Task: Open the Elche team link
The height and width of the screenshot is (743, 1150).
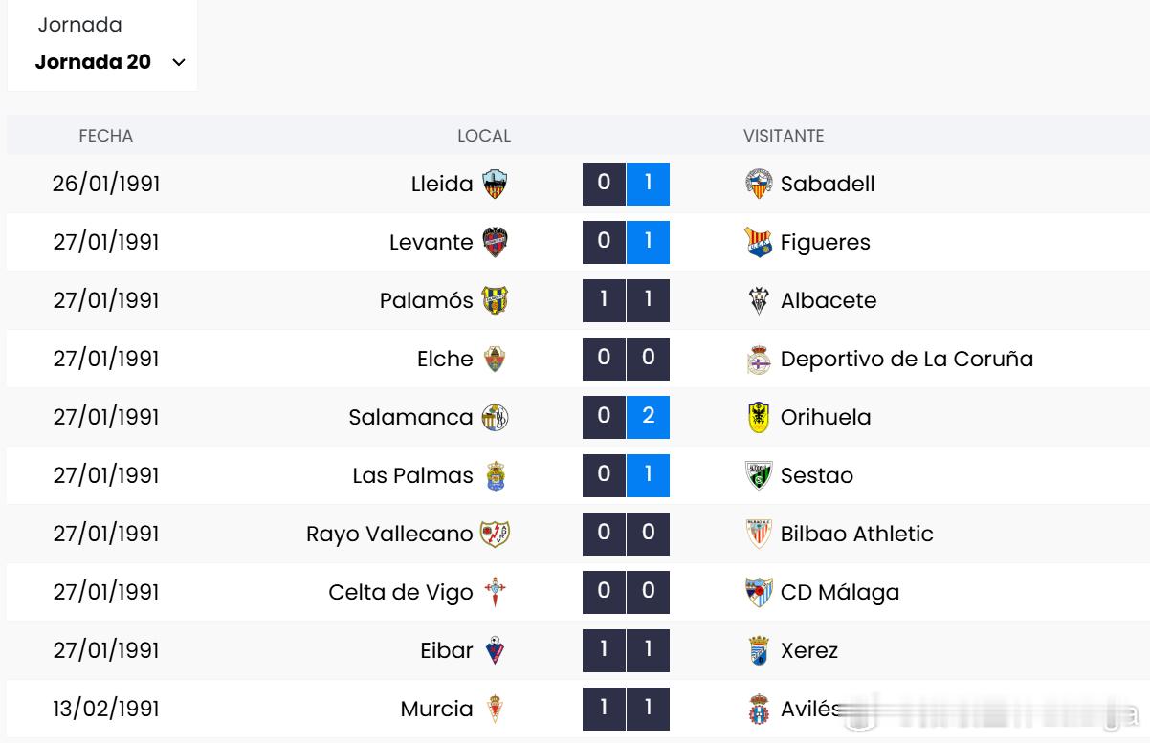Action: pyautogui.click(x=445, y=359)
